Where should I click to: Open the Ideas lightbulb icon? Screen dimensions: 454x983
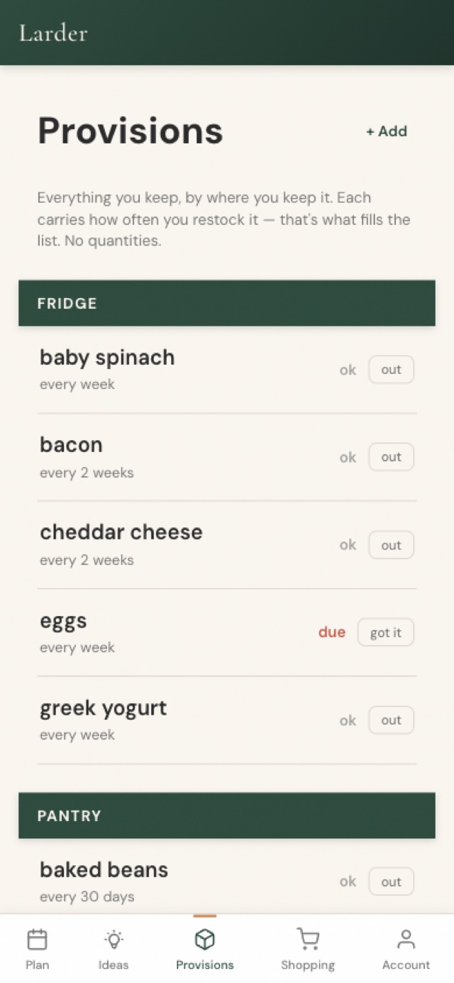pos(113,940)
